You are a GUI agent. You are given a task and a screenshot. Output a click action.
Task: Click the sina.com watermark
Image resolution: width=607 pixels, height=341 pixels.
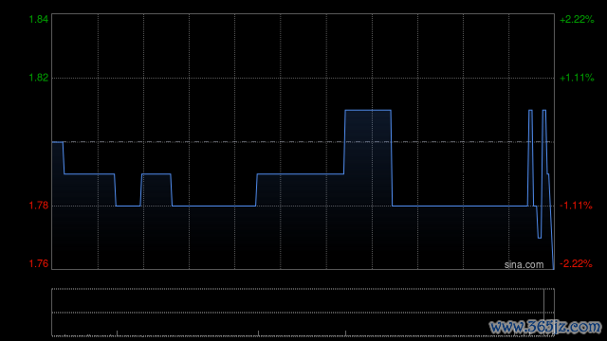pos(524,265)
